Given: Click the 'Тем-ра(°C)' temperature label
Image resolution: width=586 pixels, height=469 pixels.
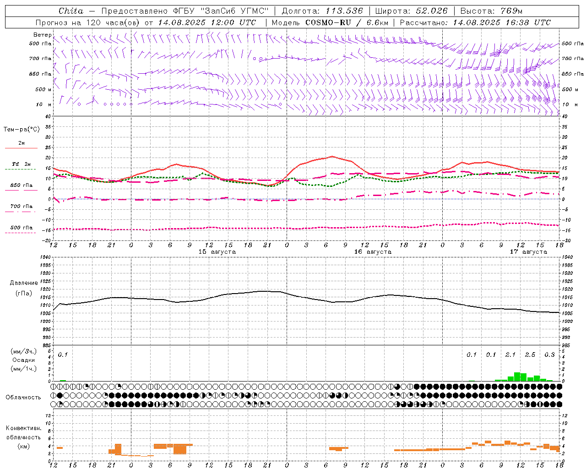Looking at the screenshot, I should 22,130.
